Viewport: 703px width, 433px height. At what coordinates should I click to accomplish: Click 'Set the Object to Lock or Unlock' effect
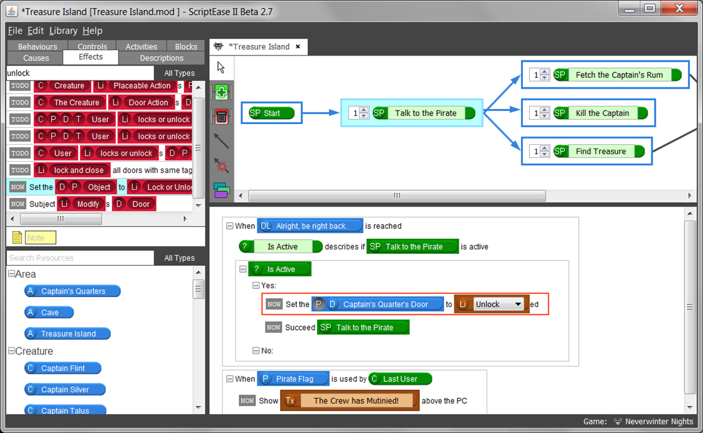101,187
